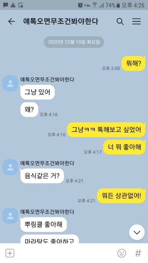Tap the 그냥 있어 message bubble

pyautogui.click(x=37, y=92)
